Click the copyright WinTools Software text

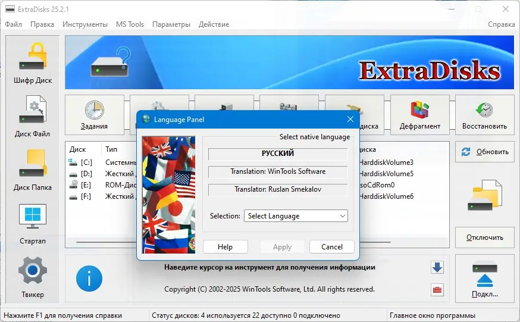click(270, 289)
